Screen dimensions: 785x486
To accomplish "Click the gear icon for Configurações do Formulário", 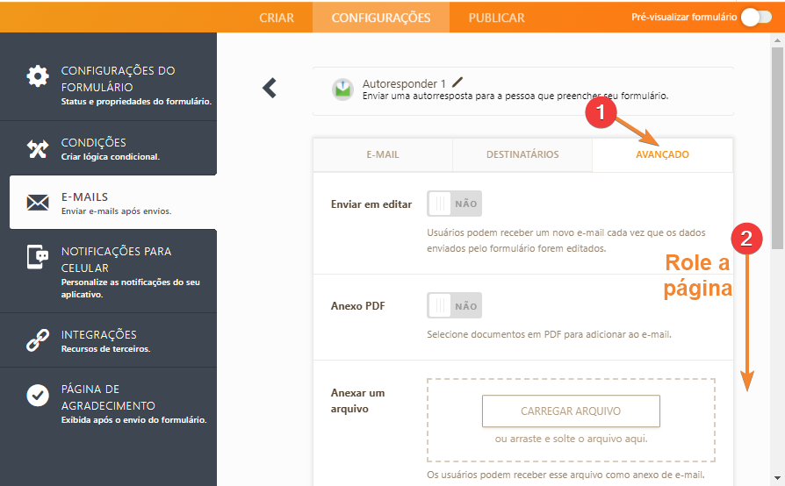I will pyautogui.click(x=38, y=76).
